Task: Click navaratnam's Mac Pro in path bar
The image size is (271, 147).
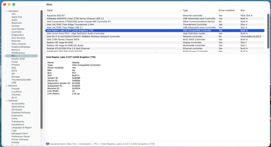Action: 63,144
